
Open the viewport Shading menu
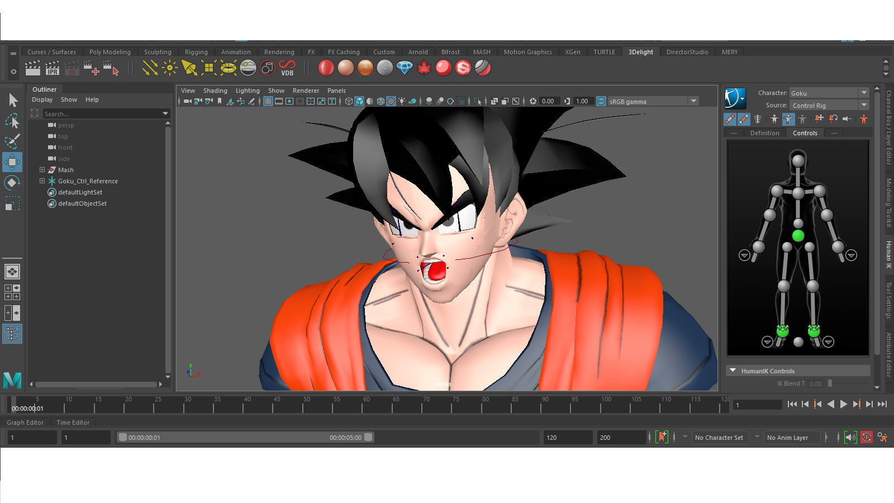point(215,91)
